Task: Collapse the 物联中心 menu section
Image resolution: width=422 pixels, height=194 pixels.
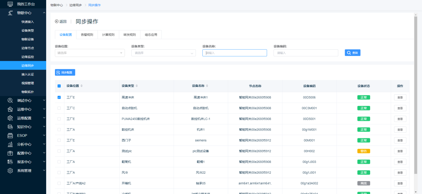Action: pos(44,13)
